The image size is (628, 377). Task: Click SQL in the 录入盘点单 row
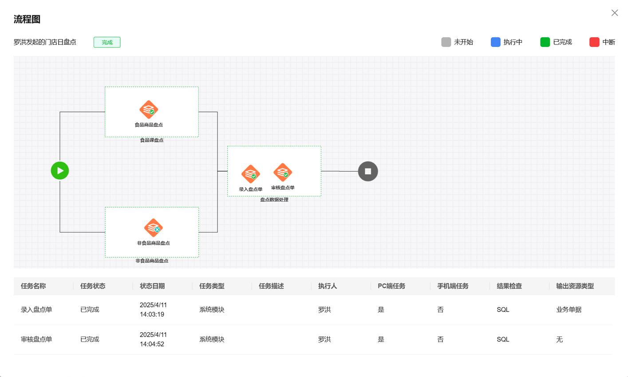[503, 310]
